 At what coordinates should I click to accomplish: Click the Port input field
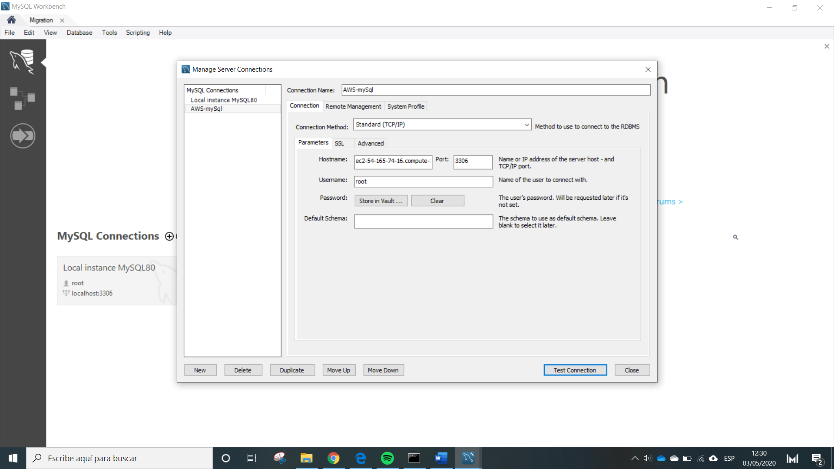[473, 162]
